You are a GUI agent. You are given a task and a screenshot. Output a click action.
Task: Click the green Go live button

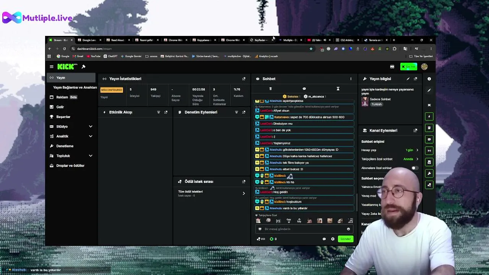coord(409,67)
